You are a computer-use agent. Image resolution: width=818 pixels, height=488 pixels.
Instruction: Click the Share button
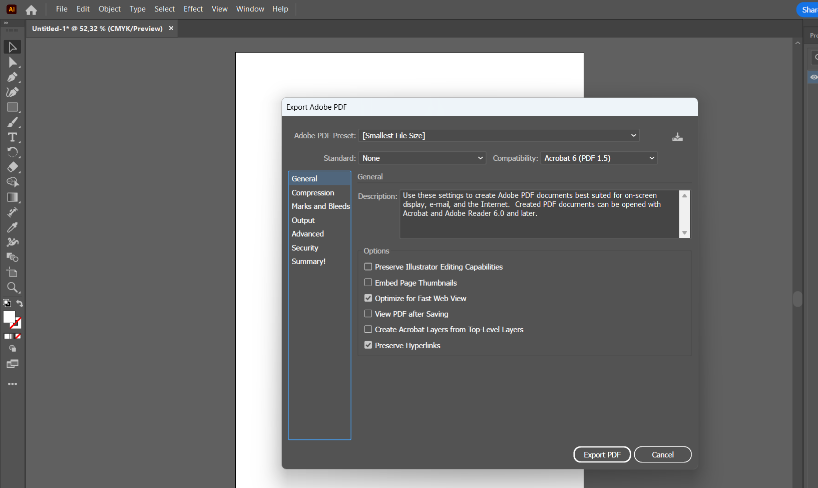808,10
